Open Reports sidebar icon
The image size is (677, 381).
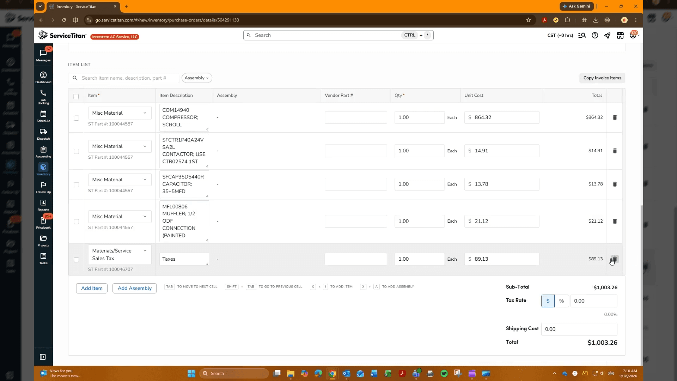tap(43, 205)
